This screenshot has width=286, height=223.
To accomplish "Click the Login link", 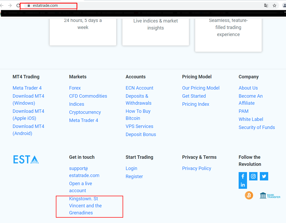I will click(131, 168).
